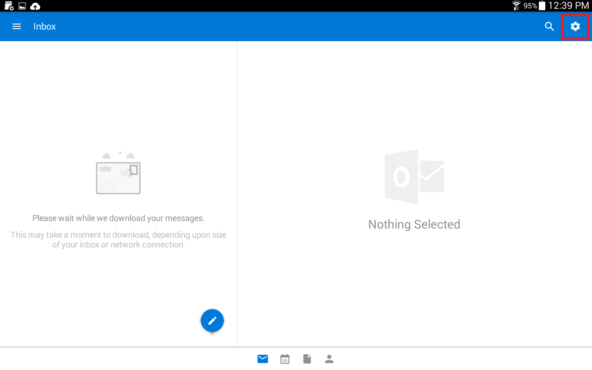The height and width of the screenshot is (370, 592).
Task: Open the search magnifier icon
Action: pyautogui.click(x=549, y=26)
